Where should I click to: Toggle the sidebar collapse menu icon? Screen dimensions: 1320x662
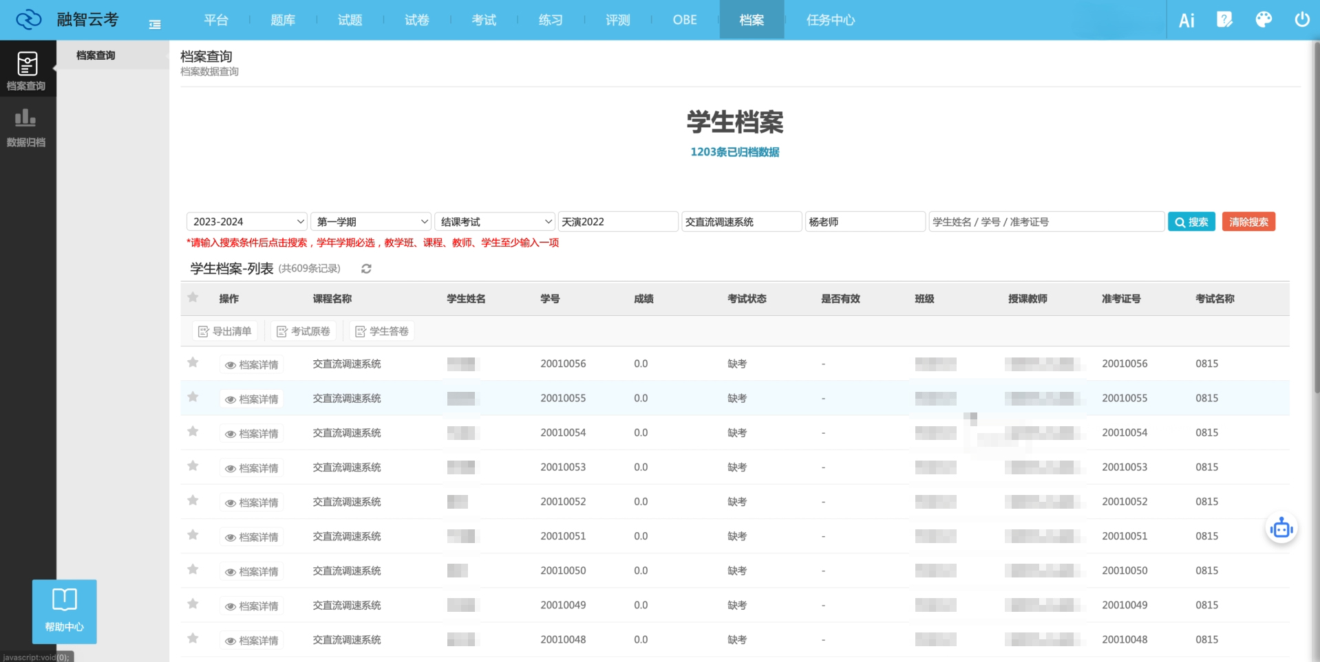(155, 24)
